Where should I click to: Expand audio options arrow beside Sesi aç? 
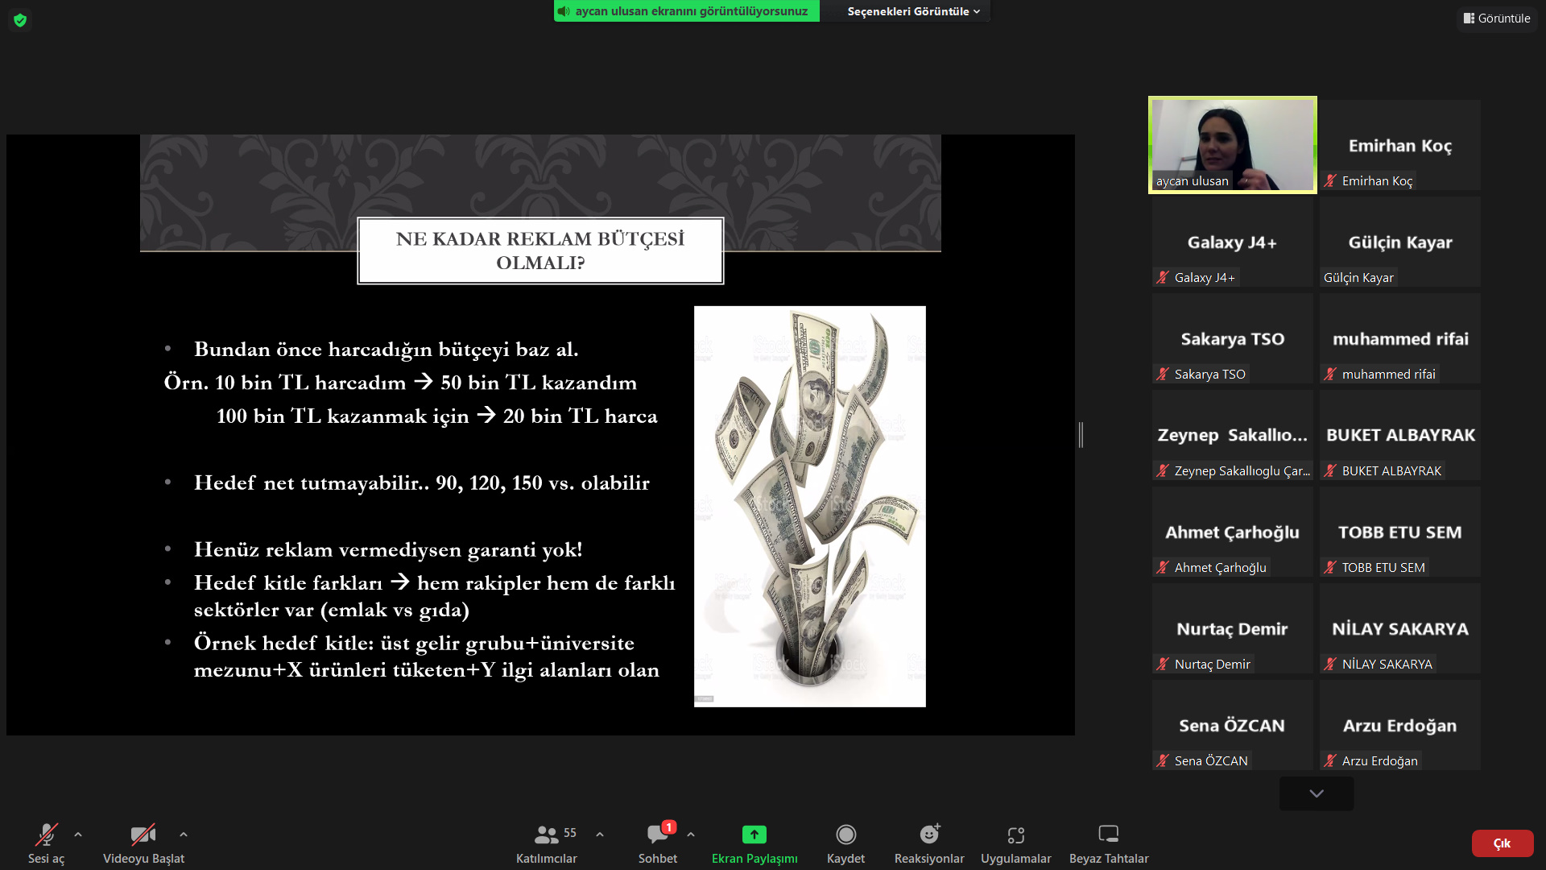coord(78,835)
